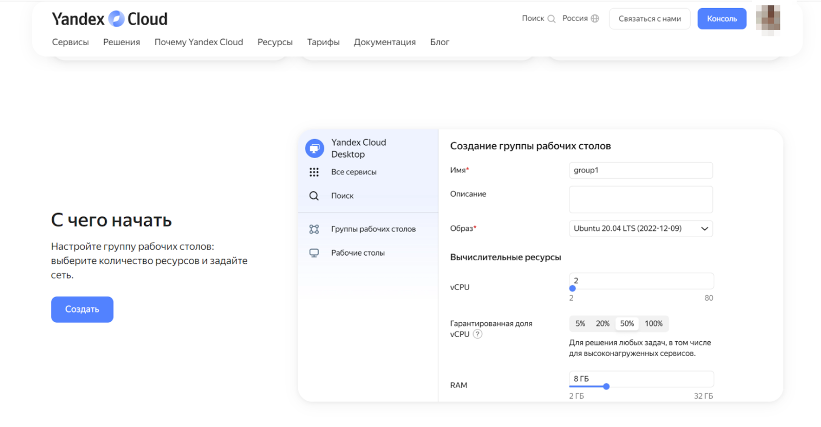Open Рабочие столы in sidebar
The height and width of the screenshot is (427, 821).
coord(358,253)
